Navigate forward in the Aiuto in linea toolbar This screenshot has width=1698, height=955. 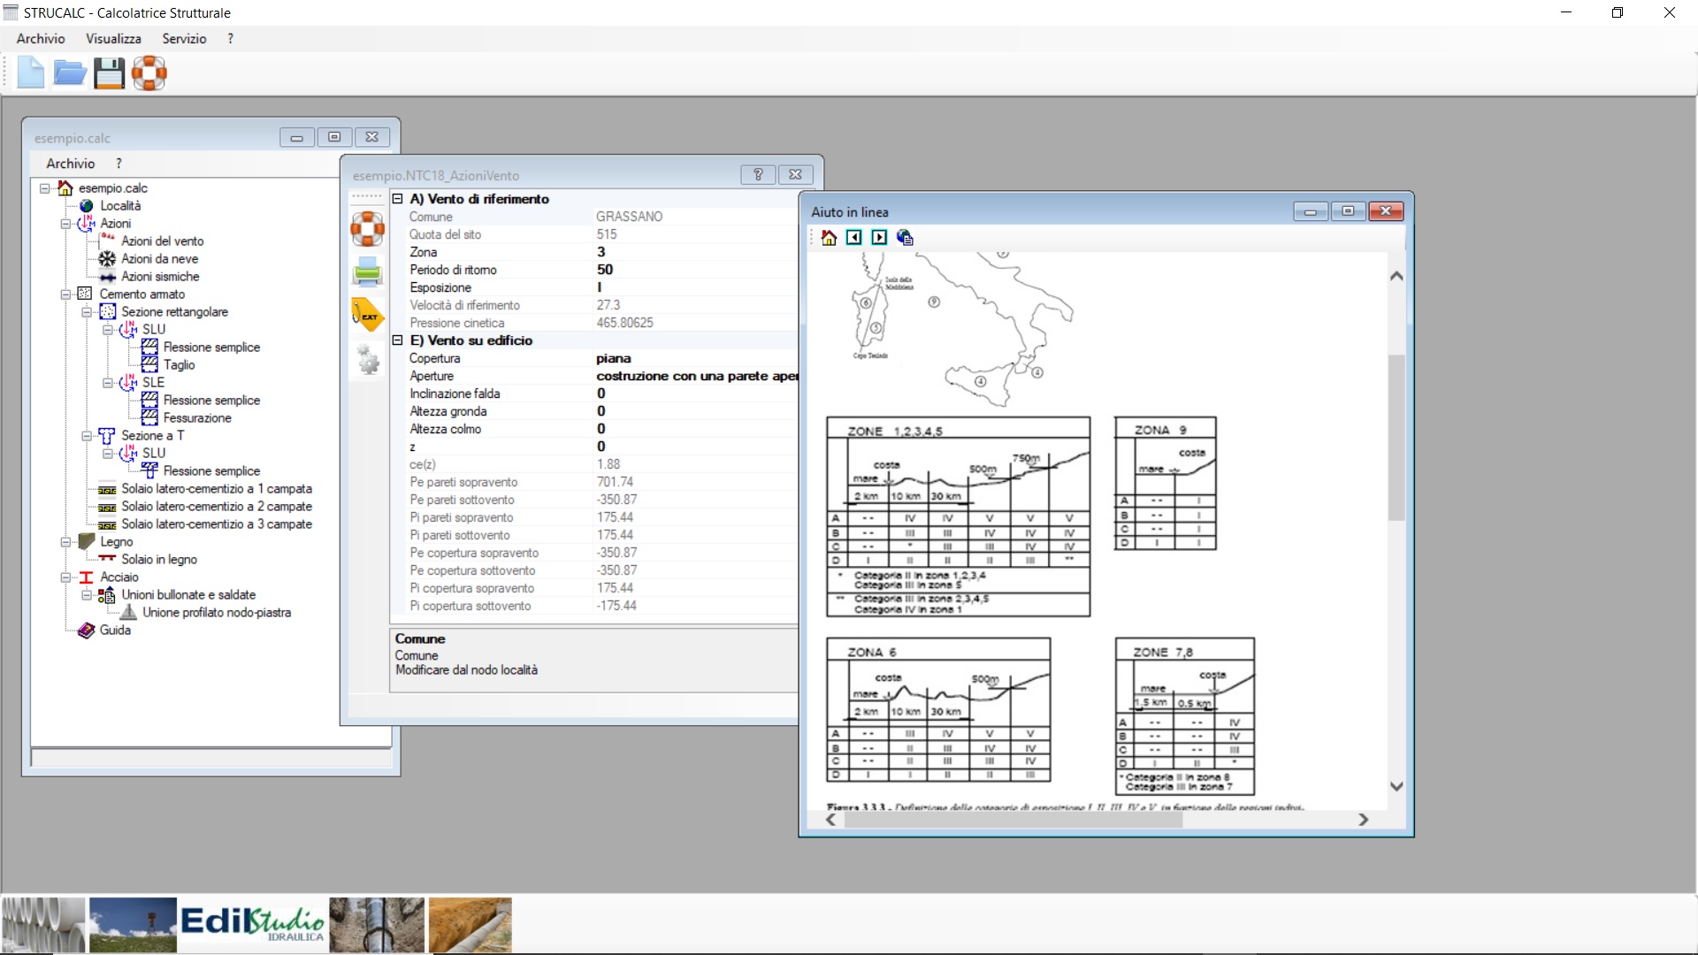[x=879, y=237]
